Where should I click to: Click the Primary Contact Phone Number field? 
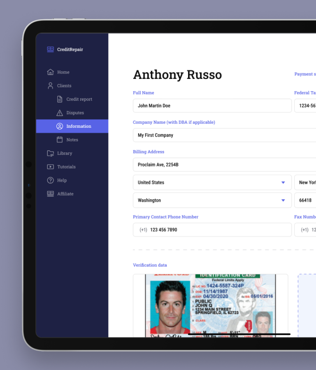click(x=212, y=230)
